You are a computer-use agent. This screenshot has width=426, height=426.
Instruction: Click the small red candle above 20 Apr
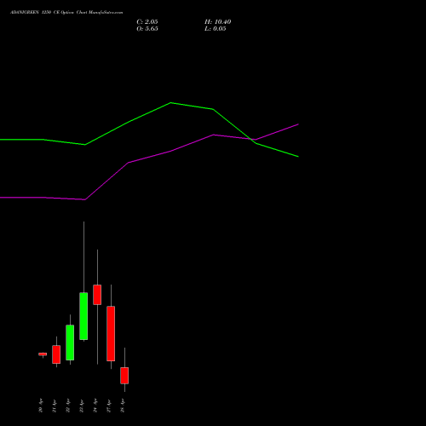pos(43,354)
